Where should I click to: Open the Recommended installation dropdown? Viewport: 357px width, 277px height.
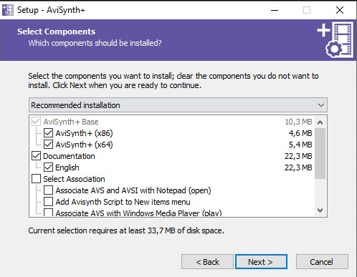click(178, 105)
